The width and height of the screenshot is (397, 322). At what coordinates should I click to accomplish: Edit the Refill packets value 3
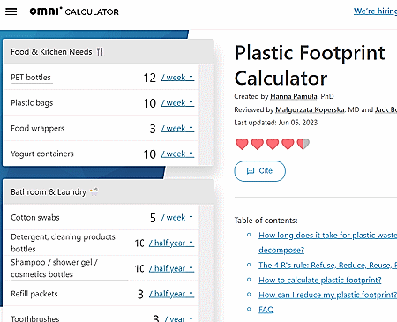click(140, 295)
